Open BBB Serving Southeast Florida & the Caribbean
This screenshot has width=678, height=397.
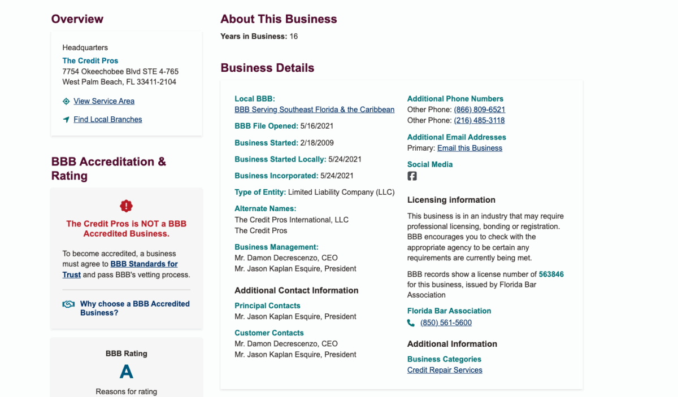314,109
